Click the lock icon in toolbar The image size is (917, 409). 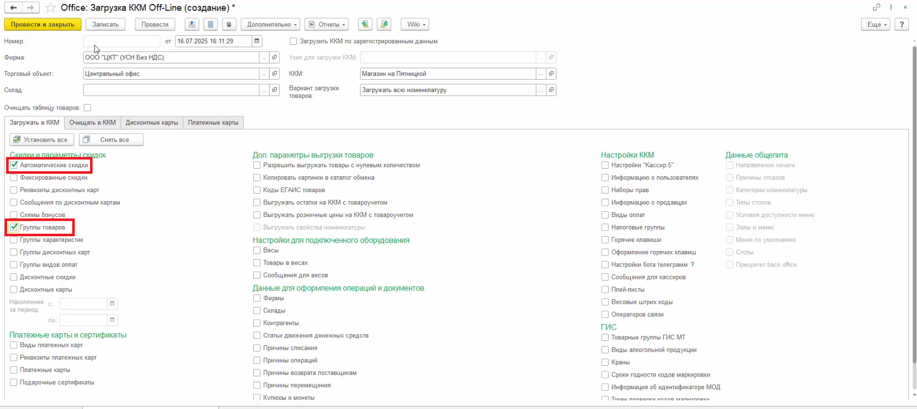coord(229,24)
